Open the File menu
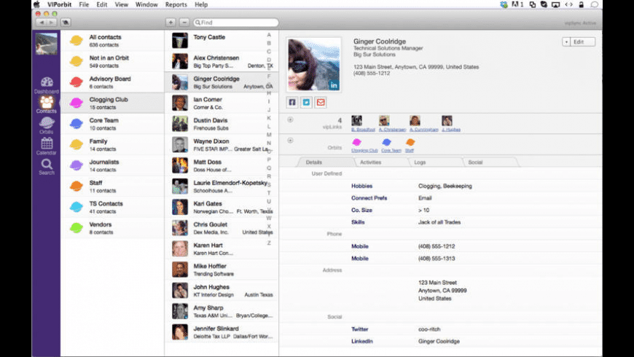634x357 pixels. pyautogui.click(x=84, y=4)
